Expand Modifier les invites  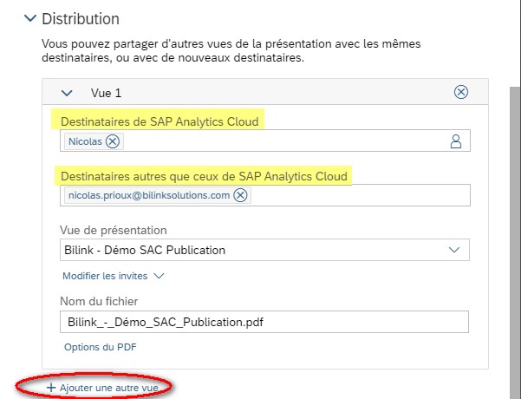105,276
